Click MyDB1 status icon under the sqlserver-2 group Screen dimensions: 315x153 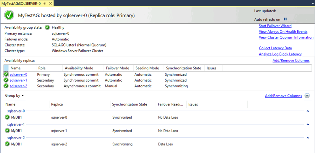click(8, 144)
